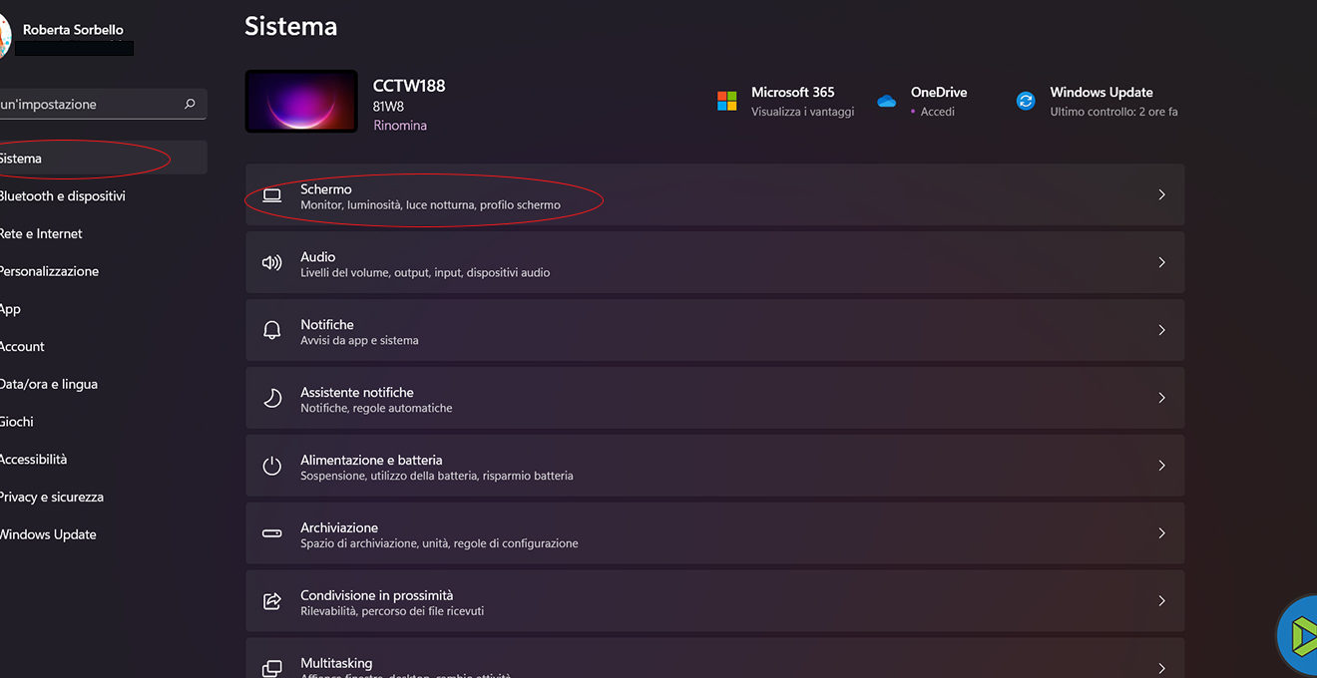Click the Roberta Sorbello profile name
1317x678 pixels.
coord(73,30)
